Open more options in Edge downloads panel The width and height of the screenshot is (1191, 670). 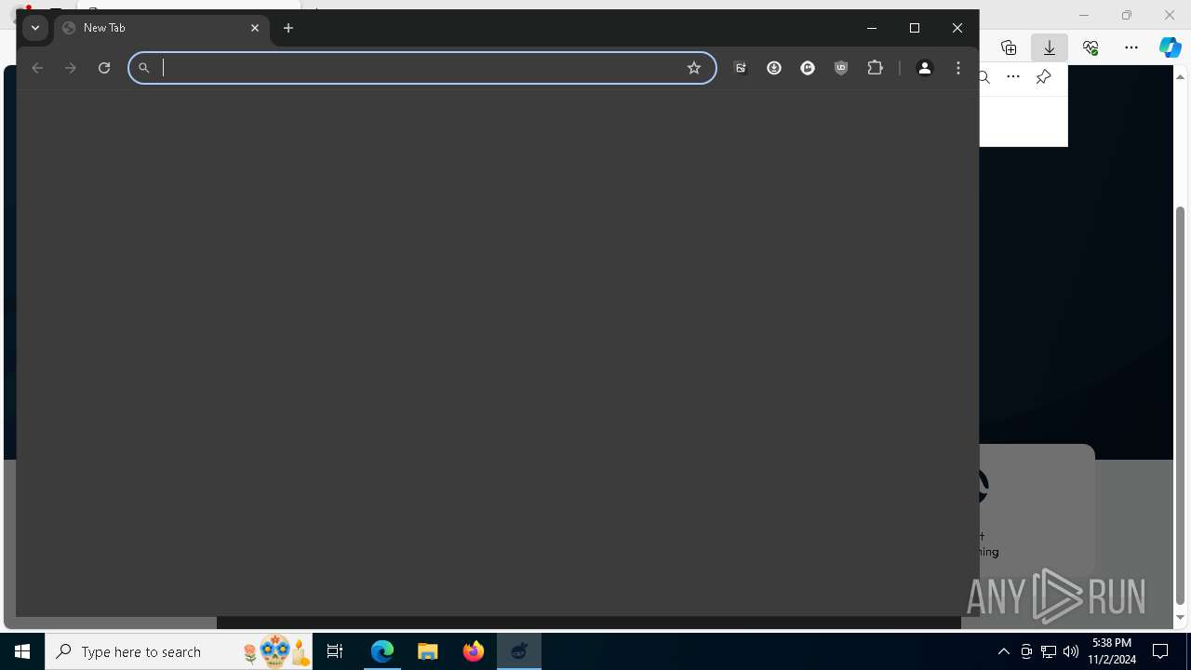(x=1013, y=77)
